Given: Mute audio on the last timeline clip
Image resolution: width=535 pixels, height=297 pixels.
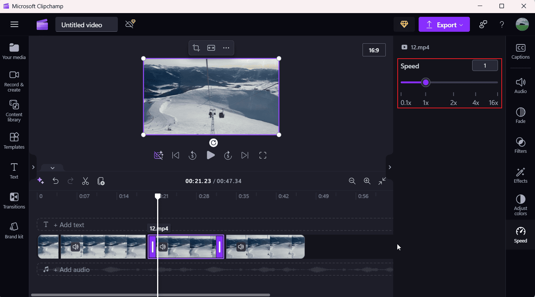Looking at the screenshot, I should pyautogui.click(x=241, y=247).
